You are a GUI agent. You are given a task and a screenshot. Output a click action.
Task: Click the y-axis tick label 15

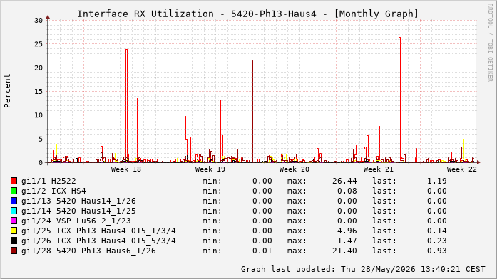point(39,91)
